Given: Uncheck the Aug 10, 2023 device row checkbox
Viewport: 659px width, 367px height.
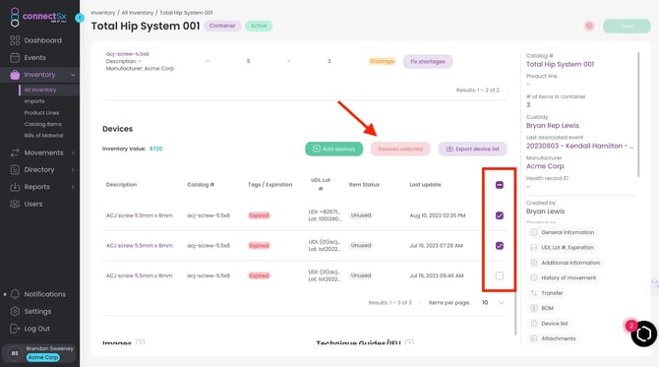Looking at the screenshot, I should click(500, 215).
